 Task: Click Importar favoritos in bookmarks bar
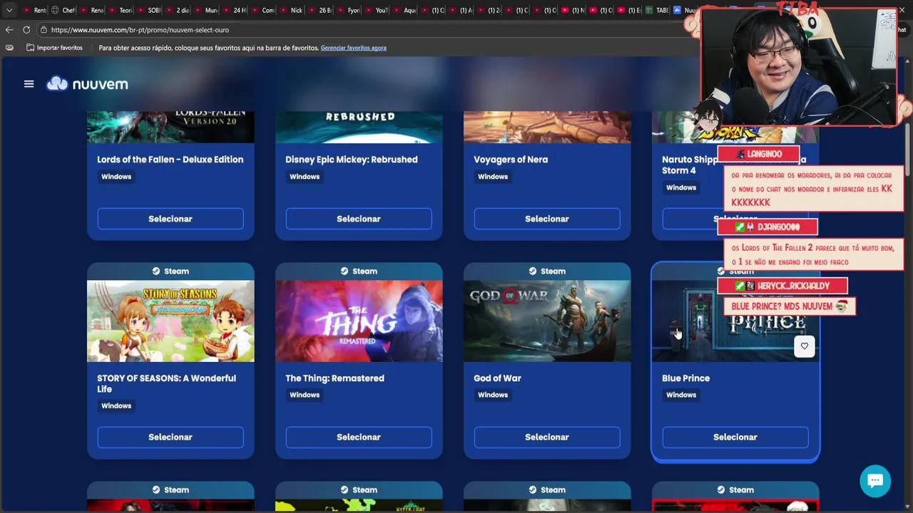click(54, 48)
